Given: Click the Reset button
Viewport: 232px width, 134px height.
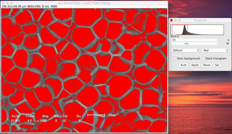Looking at the screenshot, I should (207, 65).
